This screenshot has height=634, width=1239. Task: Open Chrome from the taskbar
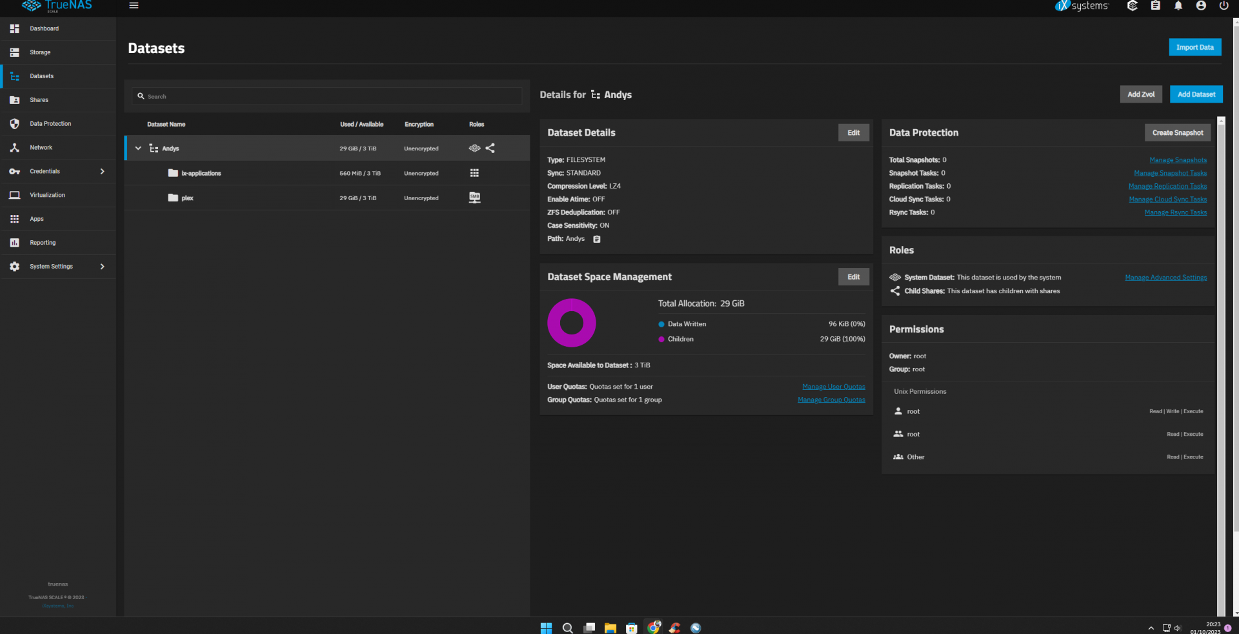653,628
